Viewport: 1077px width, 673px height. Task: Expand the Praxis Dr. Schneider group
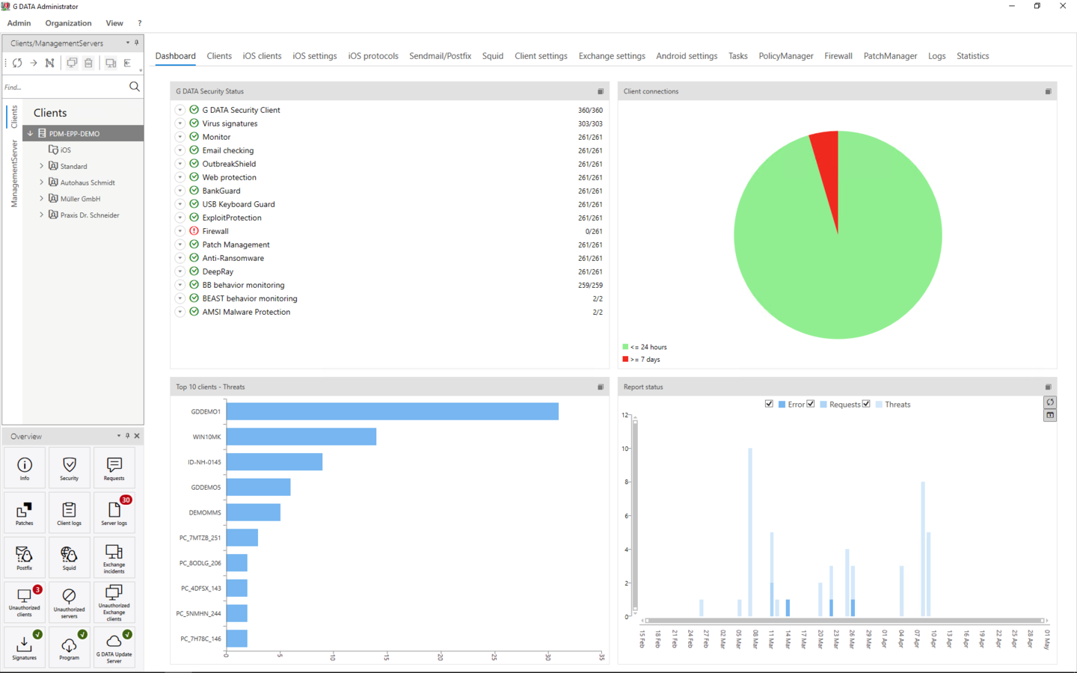41,215
